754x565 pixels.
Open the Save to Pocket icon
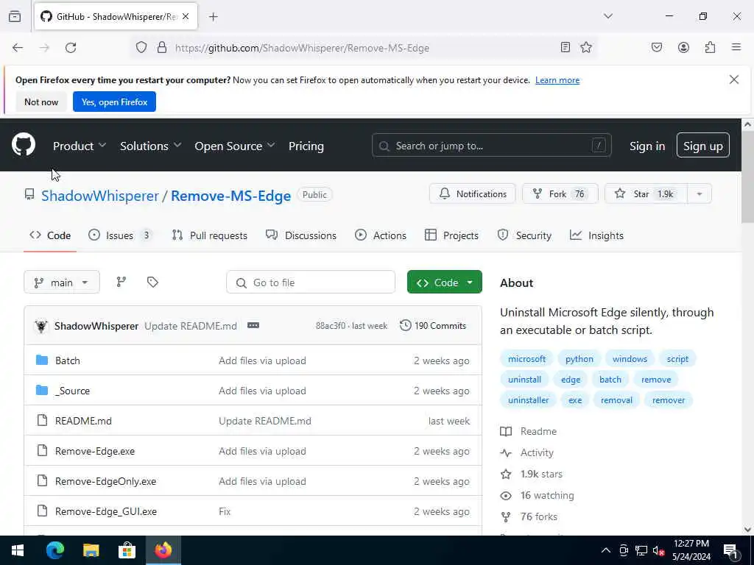pos(656,47)
